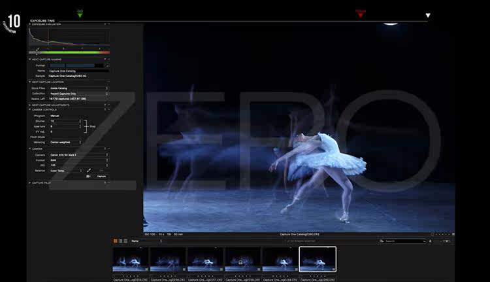This screenshot has height=282, width=490.
Task: Expand the Next Capture Adjustments section
Action: click(x=30, y=105)
